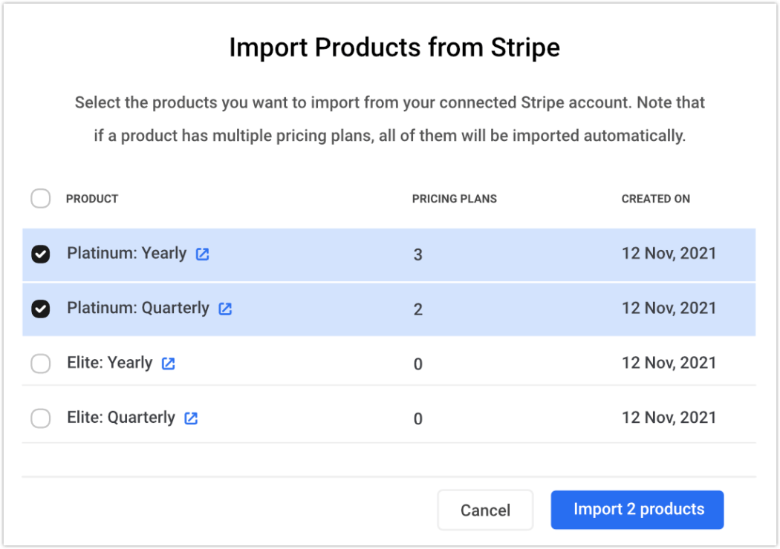Click the PRICING PLANS column header
This screenshot has height=549, width=780.
(454, 198)
